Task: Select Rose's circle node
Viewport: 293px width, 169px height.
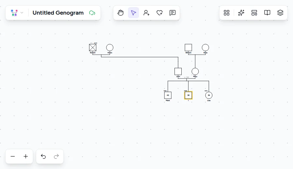Action: (205, 47)
